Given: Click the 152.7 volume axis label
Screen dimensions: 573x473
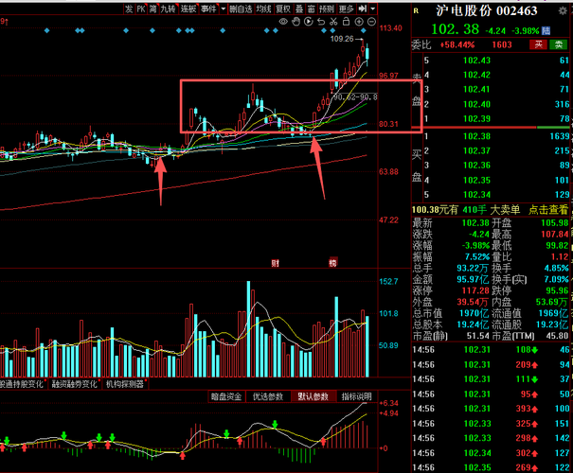Looking at the screenshot, I should pos(388,281).
